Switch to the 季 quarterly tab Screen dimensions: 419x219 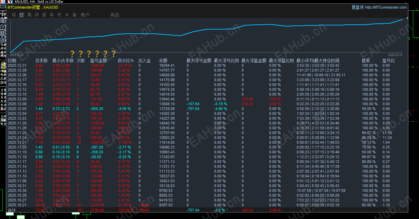[44, 15]
